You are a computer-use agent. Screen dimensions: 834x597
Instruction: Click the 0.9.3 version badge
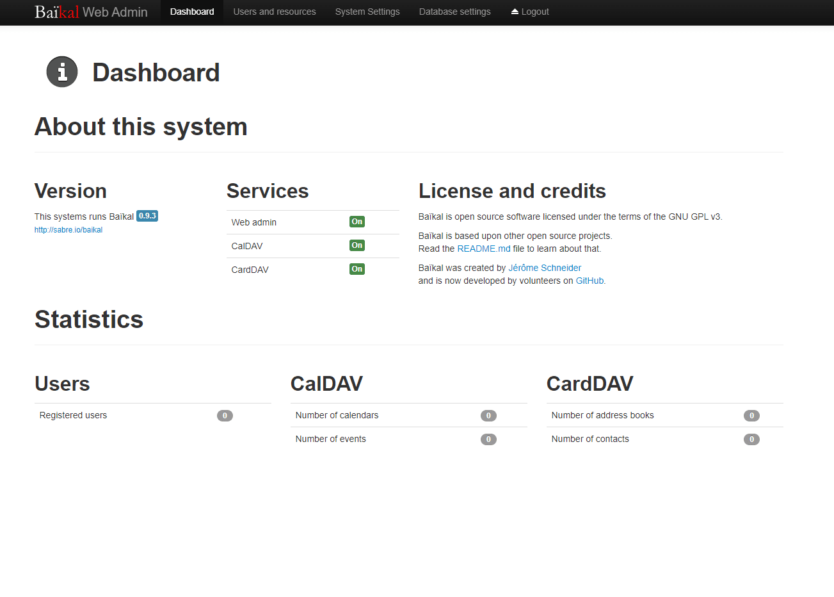(x=147, y=216)
